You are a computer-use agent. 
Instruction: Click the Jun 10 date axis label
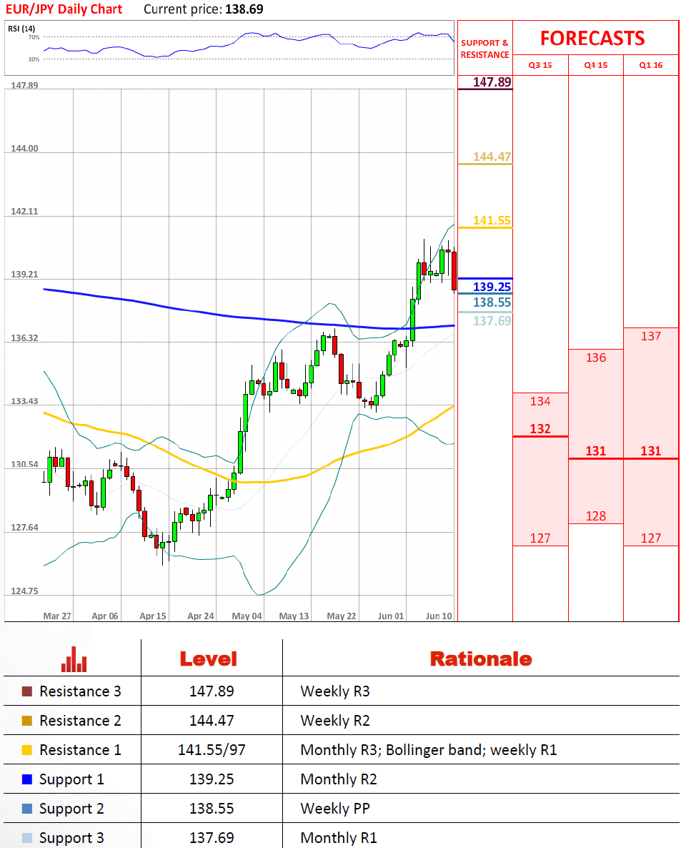pyautogui.click(x=439, y=616)
